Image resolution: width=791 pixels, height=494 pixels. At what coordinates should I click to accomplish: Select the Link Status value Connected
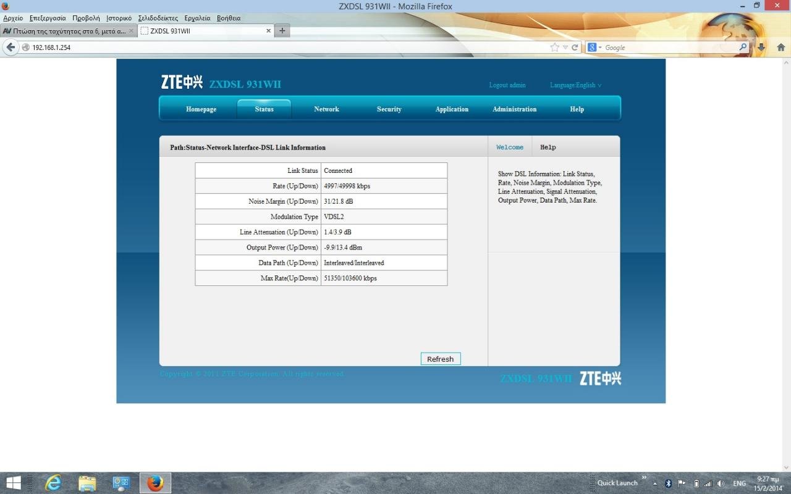(338, 170)
